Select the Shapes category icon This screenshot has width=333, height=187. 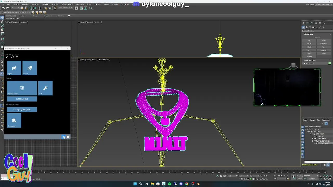point(306,27)
